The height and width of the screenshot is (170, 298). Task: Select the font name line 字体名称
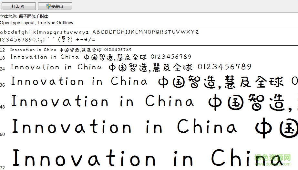point(24,16)
